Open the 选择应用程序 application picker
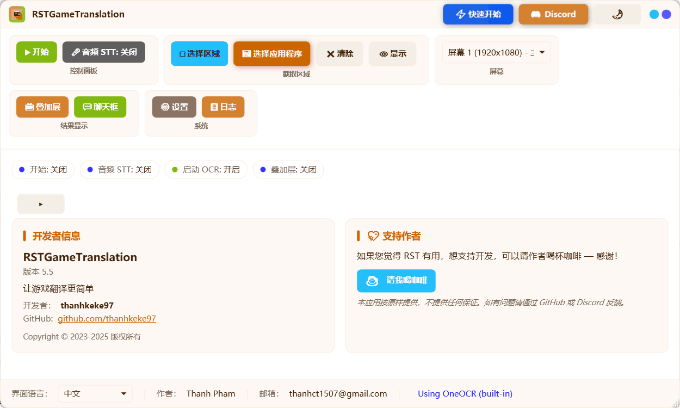The height and width of the screenshot is (408, 680). point(272,54)
